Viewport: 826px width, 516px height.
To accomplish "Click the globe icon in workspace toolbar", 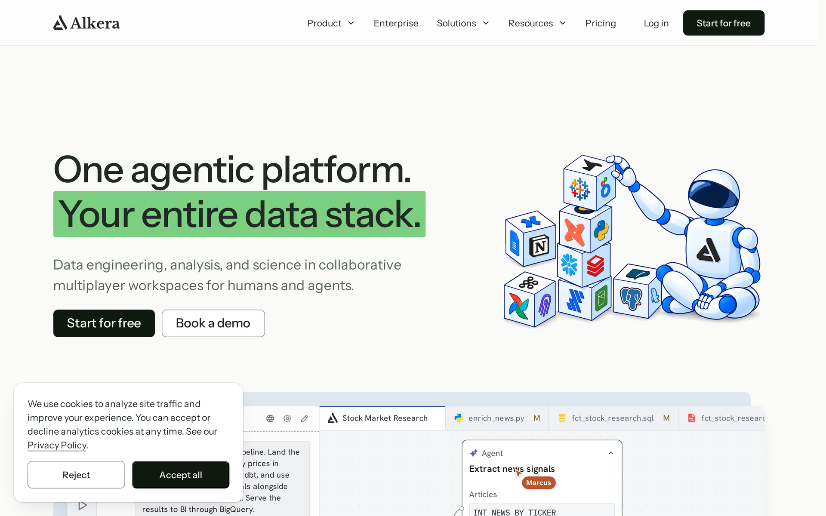I will point(270,418).
